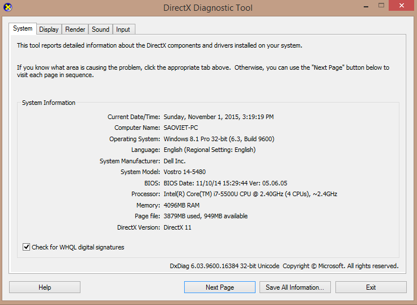Image resolution: width=417 pixels, height=305 pixels.
Task: Click the DxDiag version copyright line
Action: (284, 266)
